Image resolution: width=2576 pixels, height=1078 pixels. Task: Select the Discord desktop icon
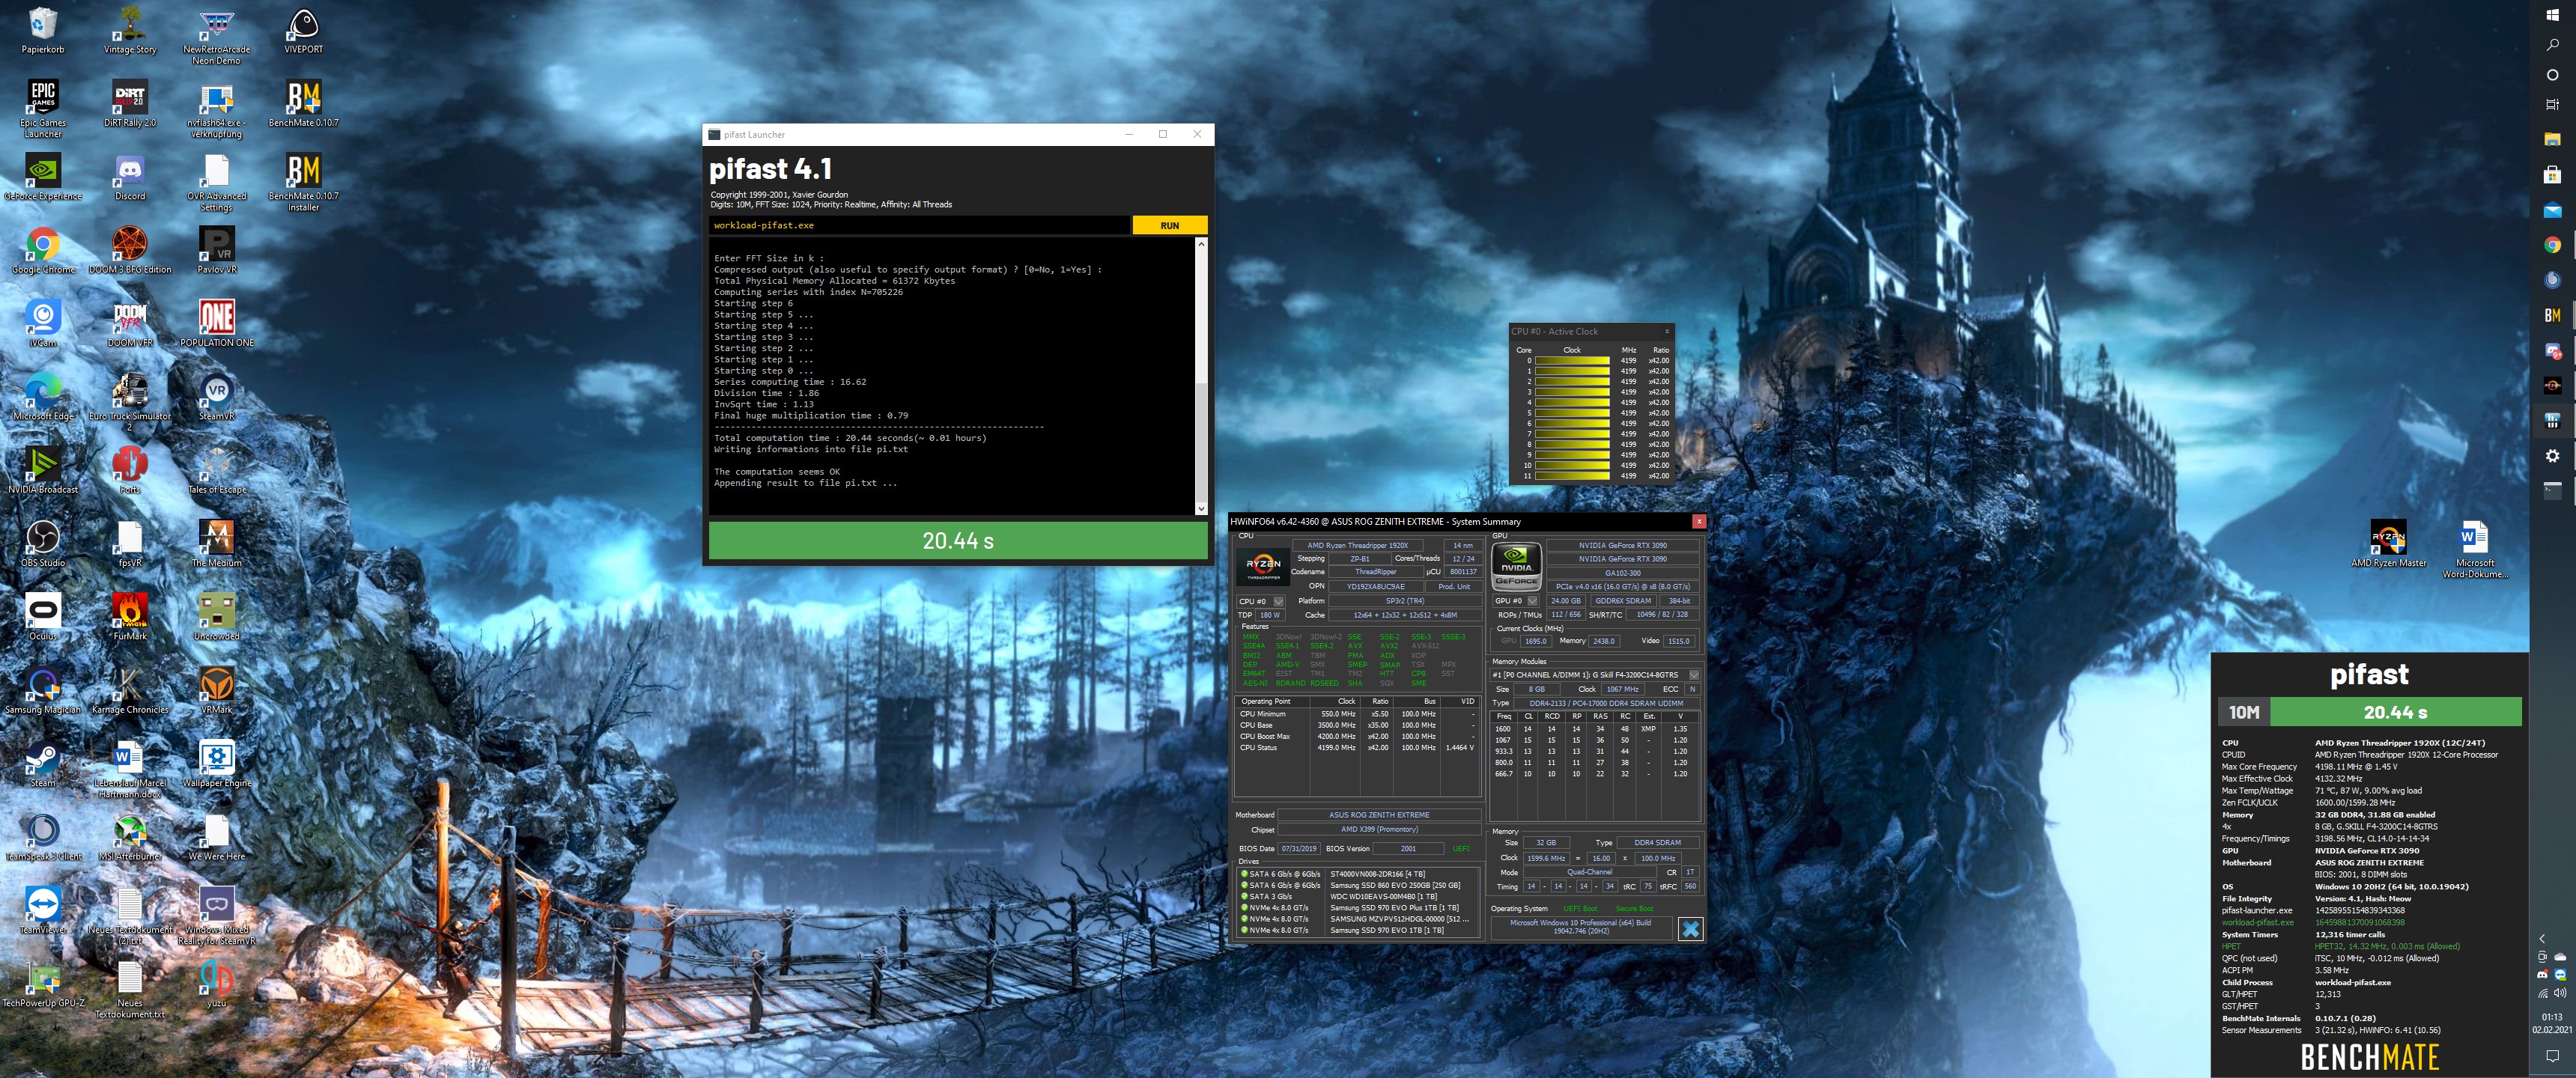130,177
